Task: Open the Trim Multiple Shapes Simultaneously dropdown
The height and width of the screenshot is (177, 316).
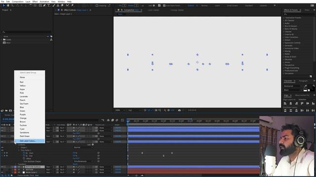Action: pyautogui.click(x=83, y=161)
